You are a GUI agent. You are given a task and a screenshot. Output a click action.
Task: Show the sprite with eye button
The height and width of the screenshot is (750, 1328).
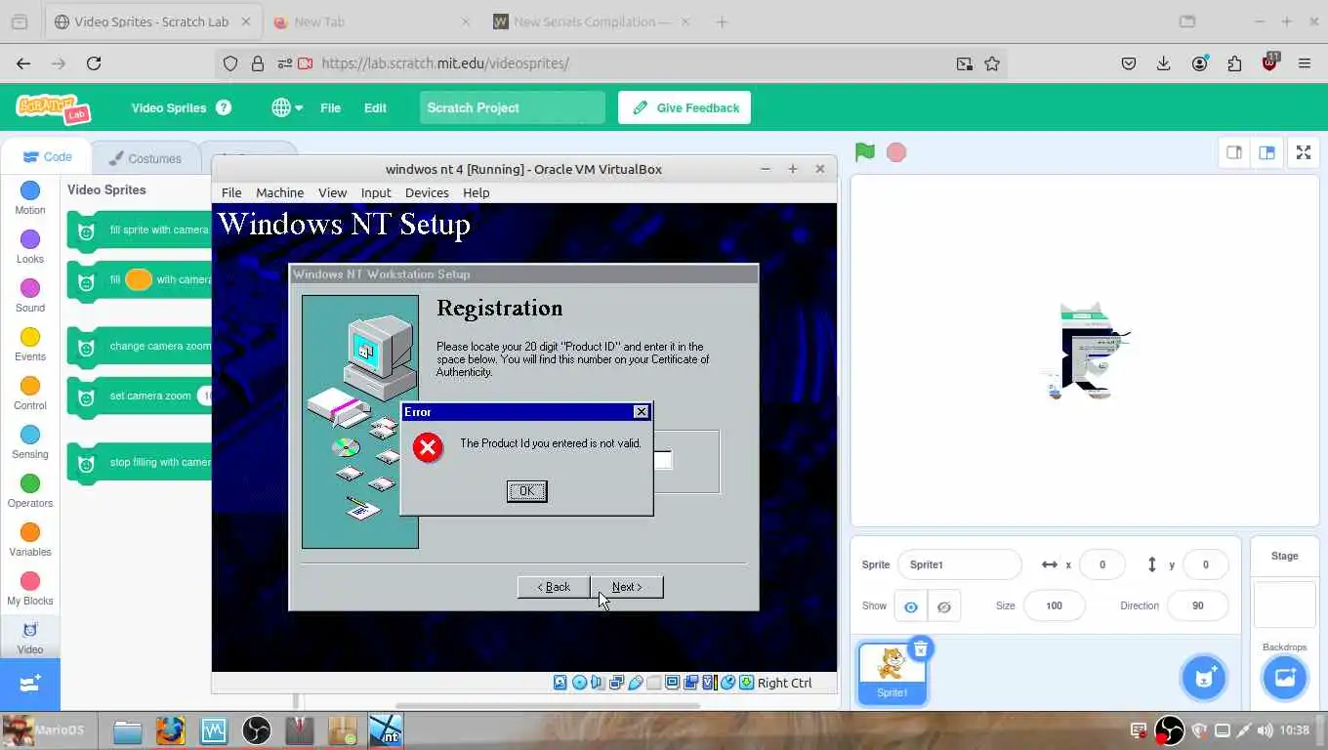910,606
